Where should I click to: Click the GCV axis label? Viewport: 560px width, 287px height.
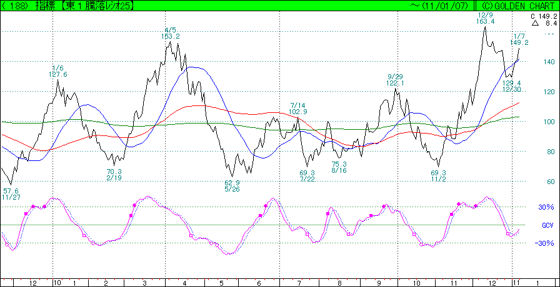click(547, 225)
